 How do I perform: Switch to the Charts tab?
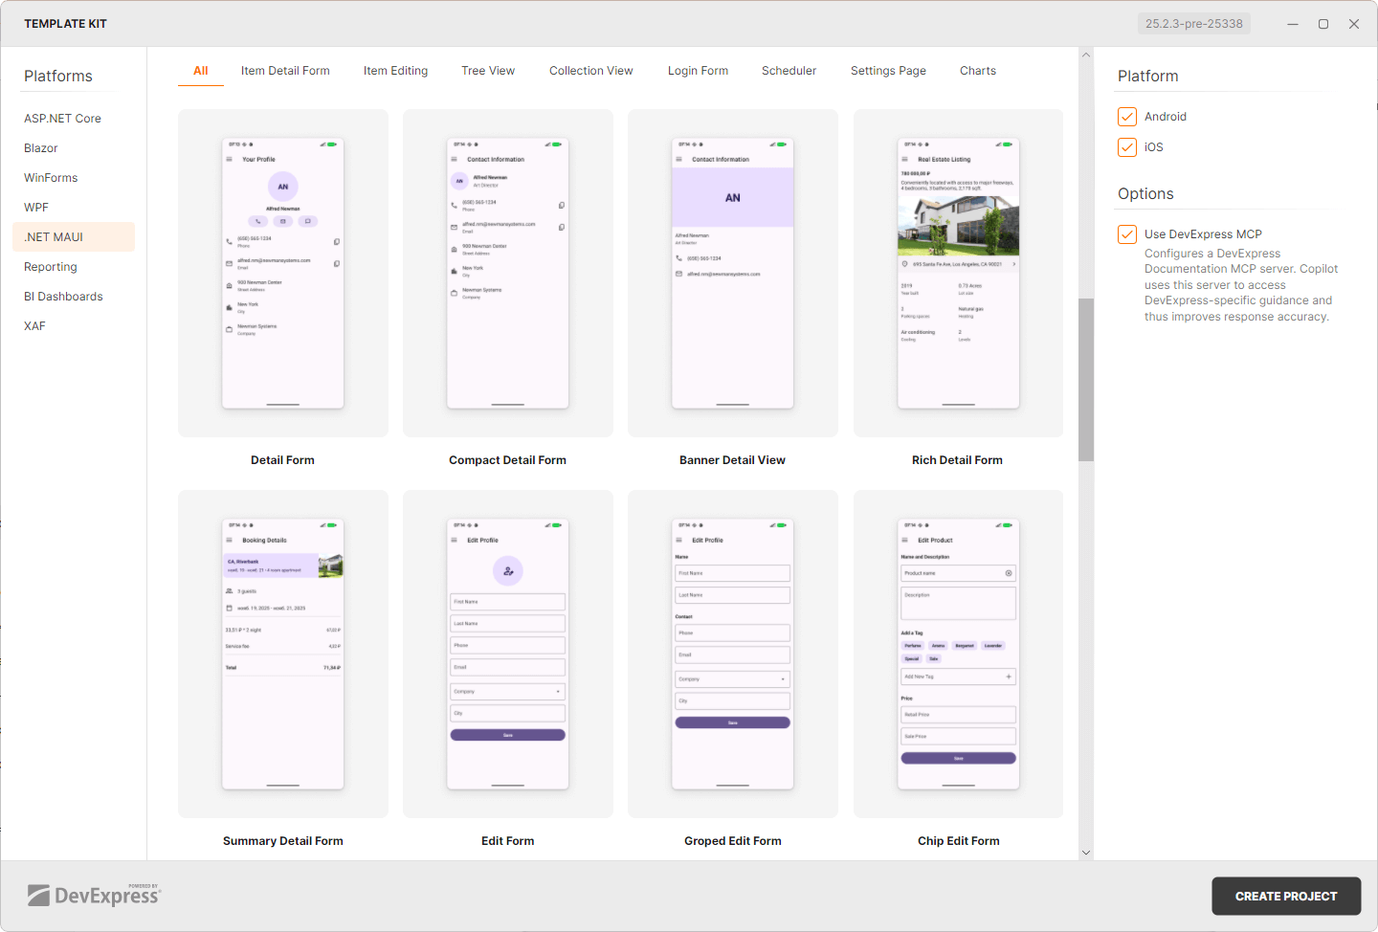tap(977, 70)
